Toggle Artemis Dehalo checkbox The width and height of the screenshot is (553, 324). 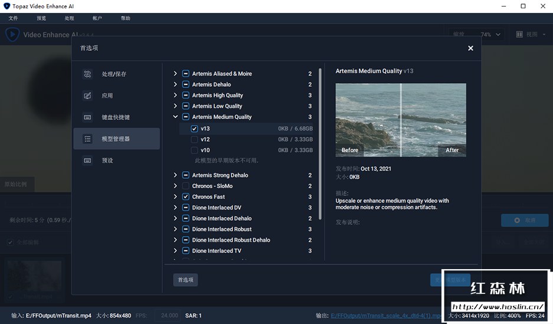pos(185,84)
